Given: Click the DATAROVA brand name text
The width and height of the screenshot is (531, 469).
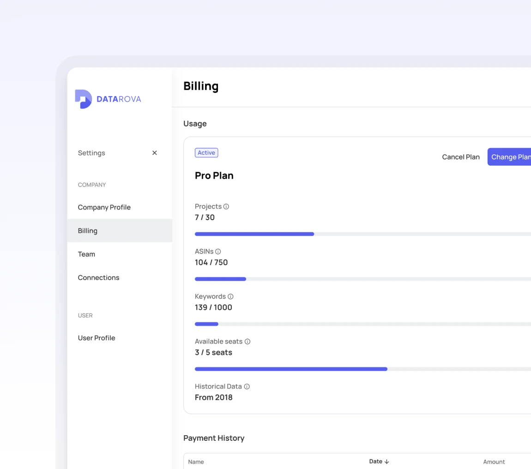Looking at the screenshot, I should point(119,99).
